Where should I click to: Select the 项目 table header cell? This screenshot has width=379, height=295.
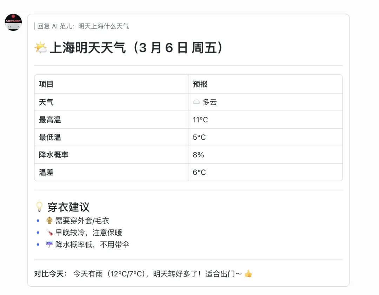(46, 84)
